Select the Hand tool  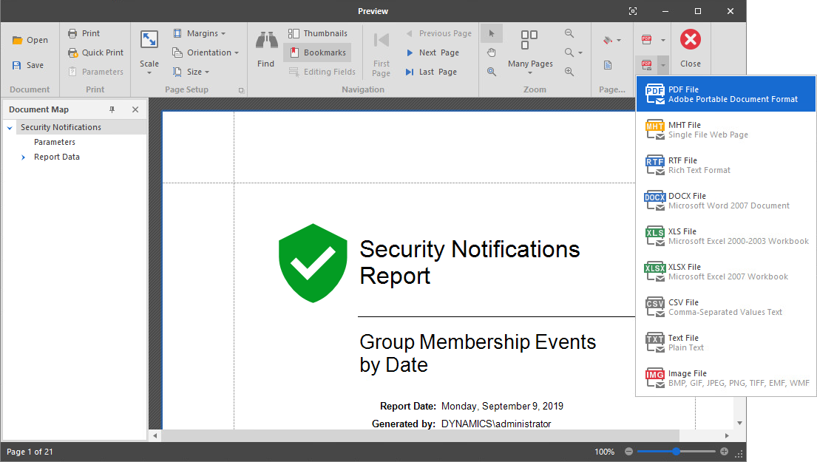(x=492, y=52)
